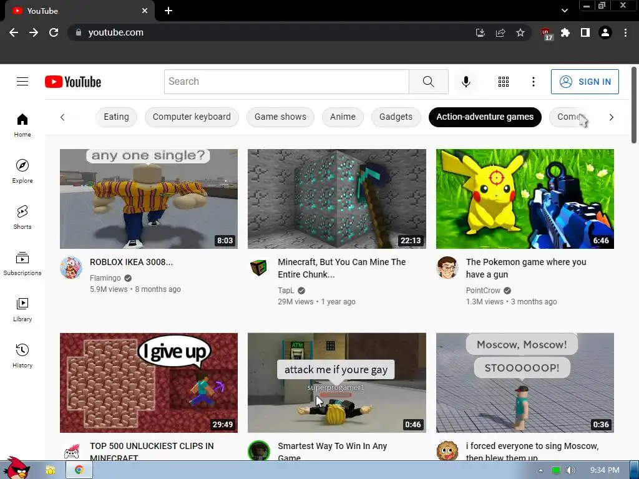Viewport: 639px width, 479px height.
Task: Open History in sidebar
Action: (x=22, y=356)
